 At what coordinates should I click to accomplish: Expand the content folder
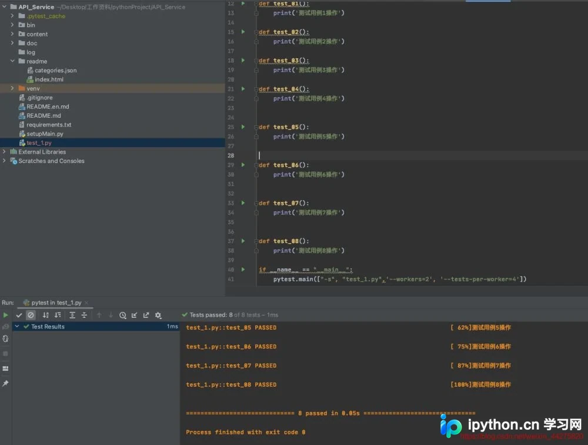pyautogui.click(x=12, y=34)
